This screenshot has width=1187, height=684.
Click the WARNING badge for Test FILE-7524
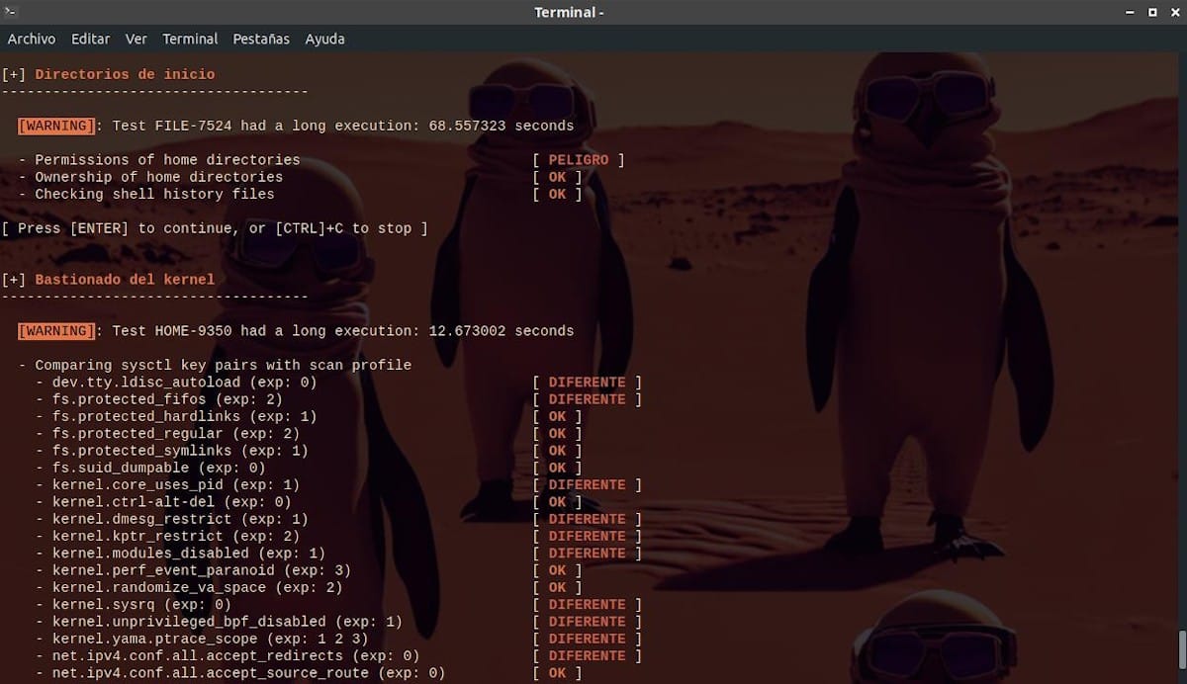pos(57,126)
